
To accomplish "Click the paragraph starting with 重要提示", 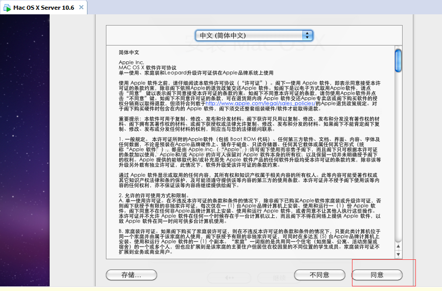I will coord(249,124).
